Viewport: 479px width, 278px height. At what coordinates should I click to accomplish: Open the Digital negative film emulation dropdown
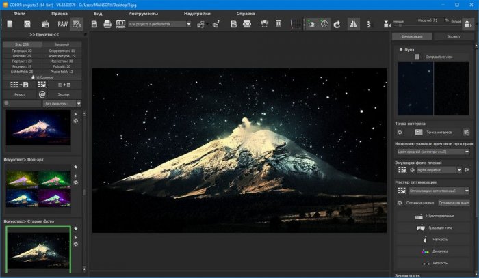tap(458, 170)
